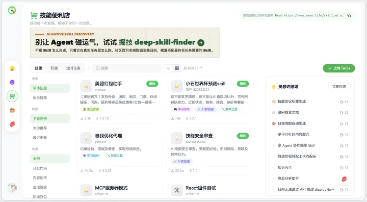
Task: Click the 美团红包助手 skill icon
Action: tap(86, 86)
